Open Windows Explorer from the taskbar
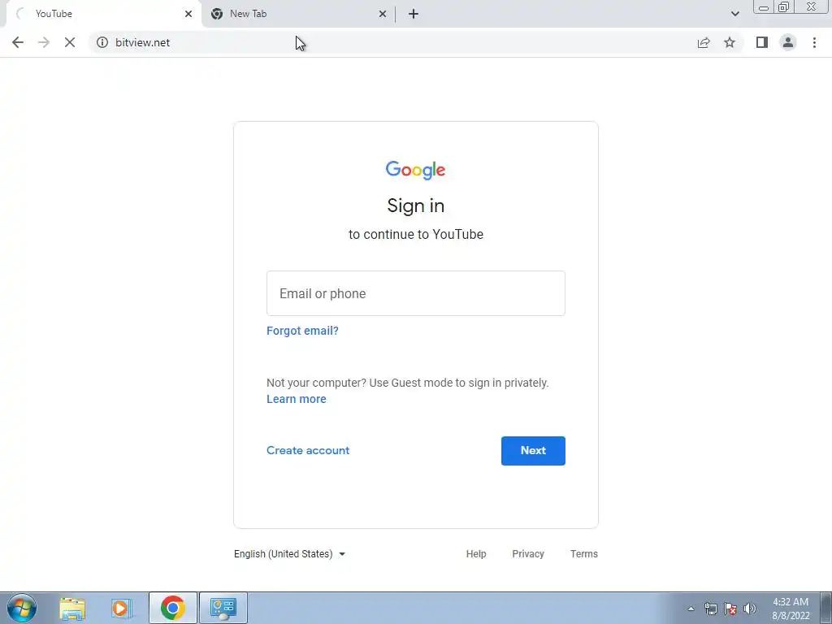The height and width of the screenshot is (624, 832). pos(72,608)
